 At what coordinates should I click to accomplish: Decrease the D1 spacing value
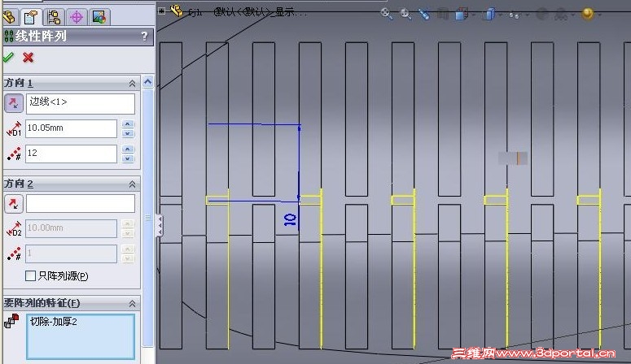click(128, 133)
